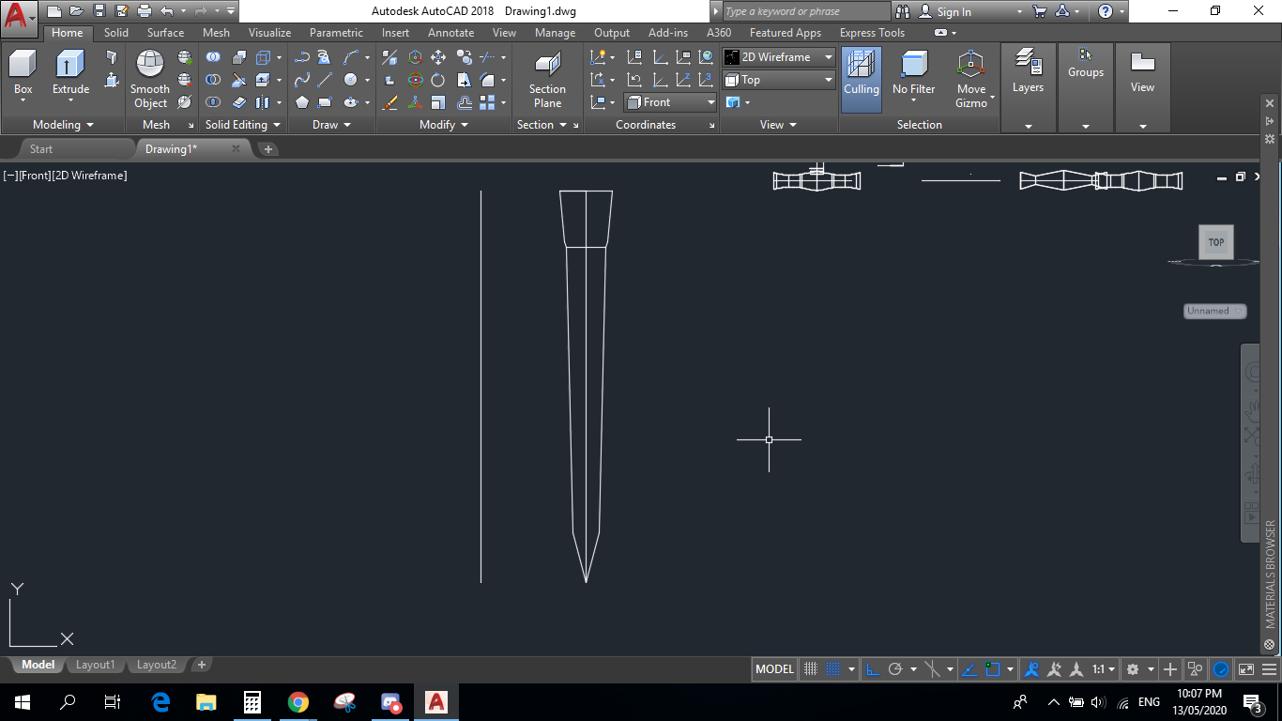Click the [Front] viewport view label
Screen dimensions: 1282x721
point(35,176)
